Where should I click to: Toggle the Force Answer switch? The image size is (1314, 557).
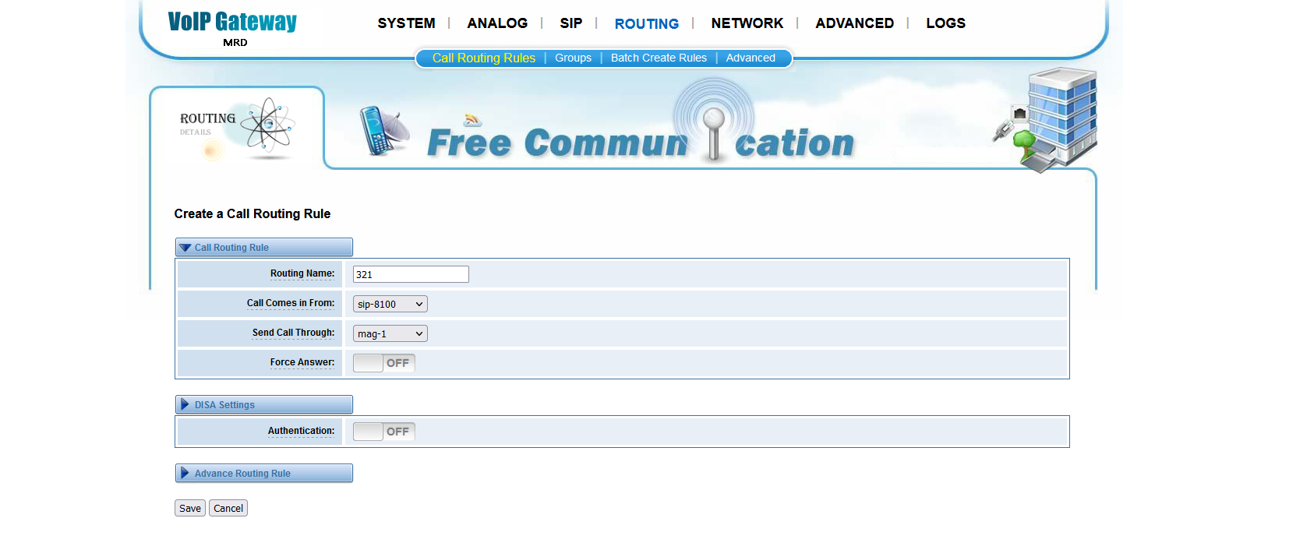[x=383, y=363]
